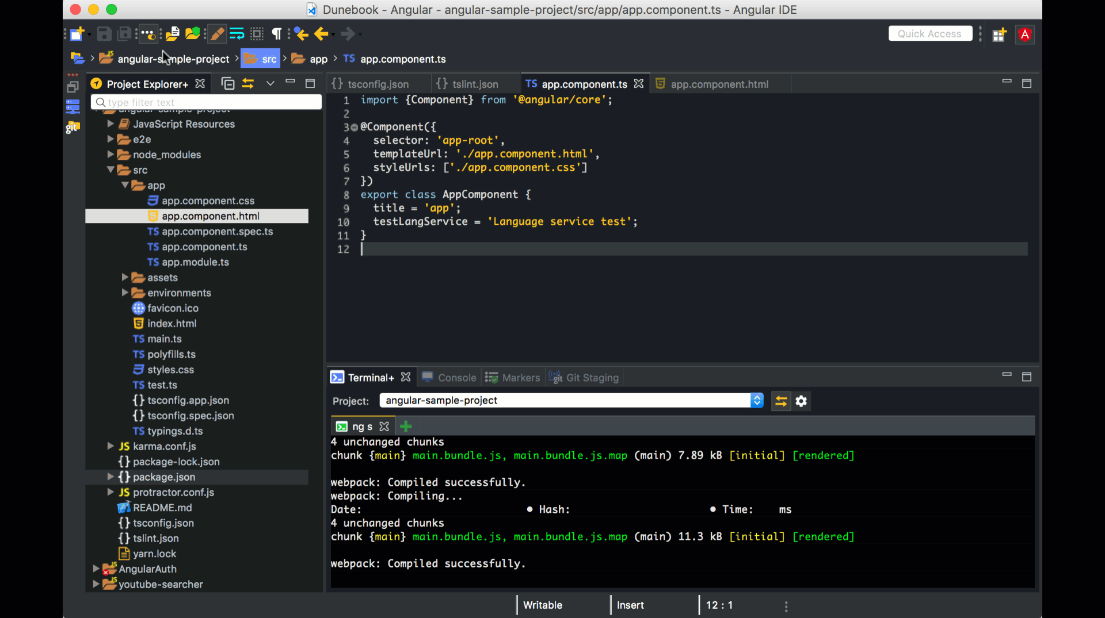Click the Save toolbar icon

[x=104, y=34]
